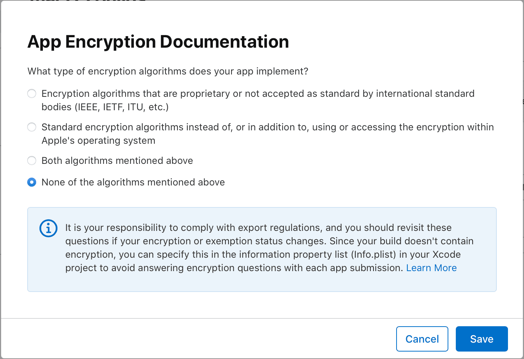Click the word "Xcode" in the notice
Image resolution: width=524 pixels, height=359 pixels.
point(446,254)
